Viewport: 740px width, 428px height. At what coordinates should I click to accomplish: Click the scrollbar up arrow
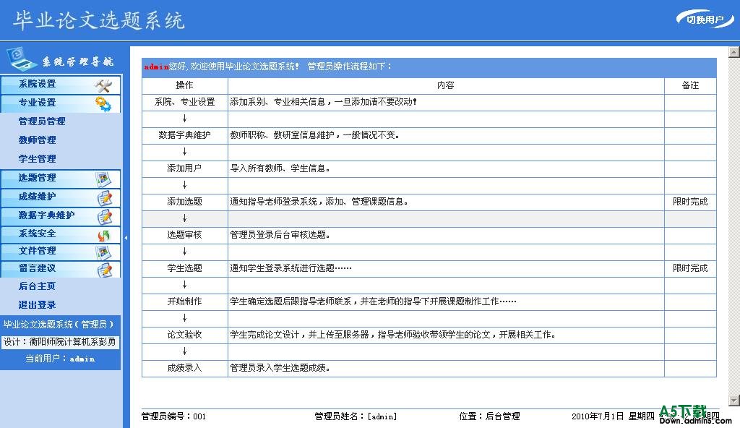(x=734, y=52)
